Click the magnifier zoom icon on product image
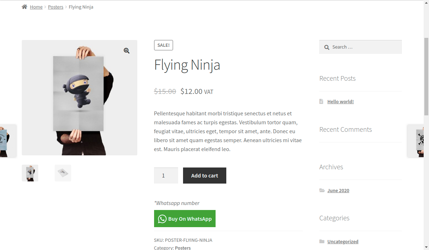Viewport: 429px width, 250px height. [127, 51]
